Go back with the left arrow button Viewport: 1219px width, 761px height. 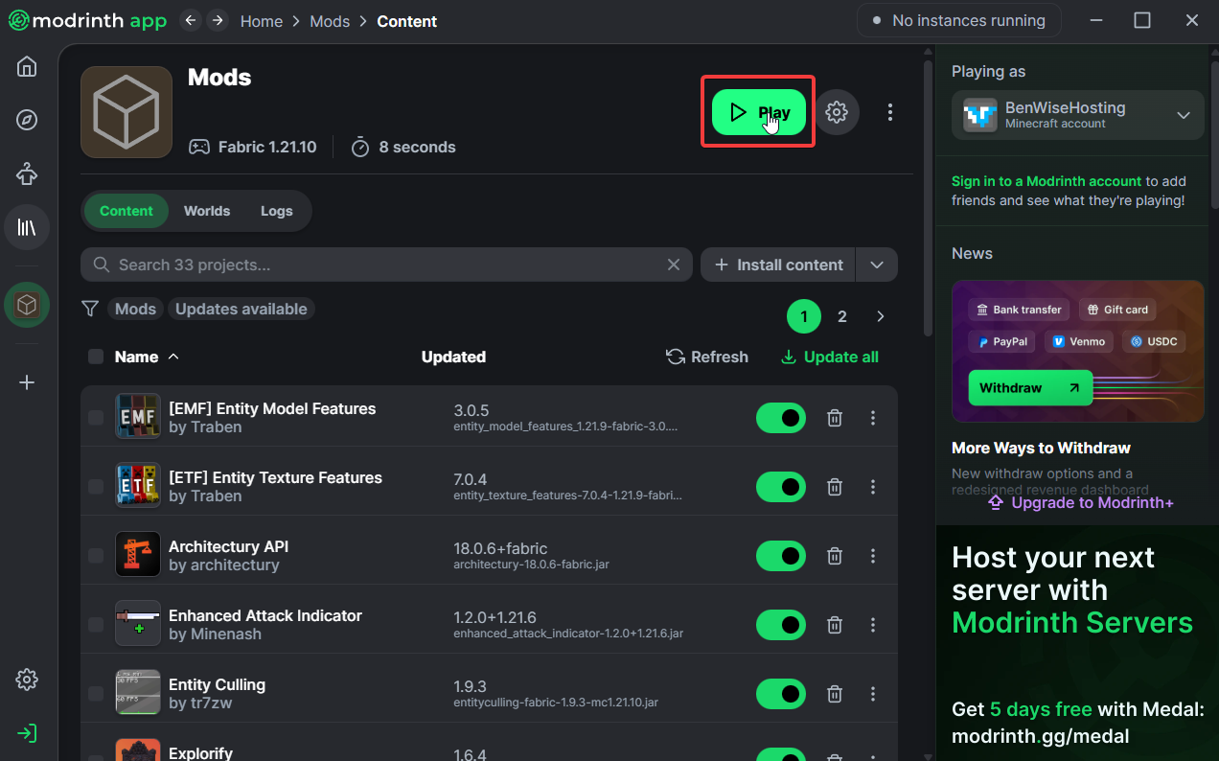tap(192, 20)
